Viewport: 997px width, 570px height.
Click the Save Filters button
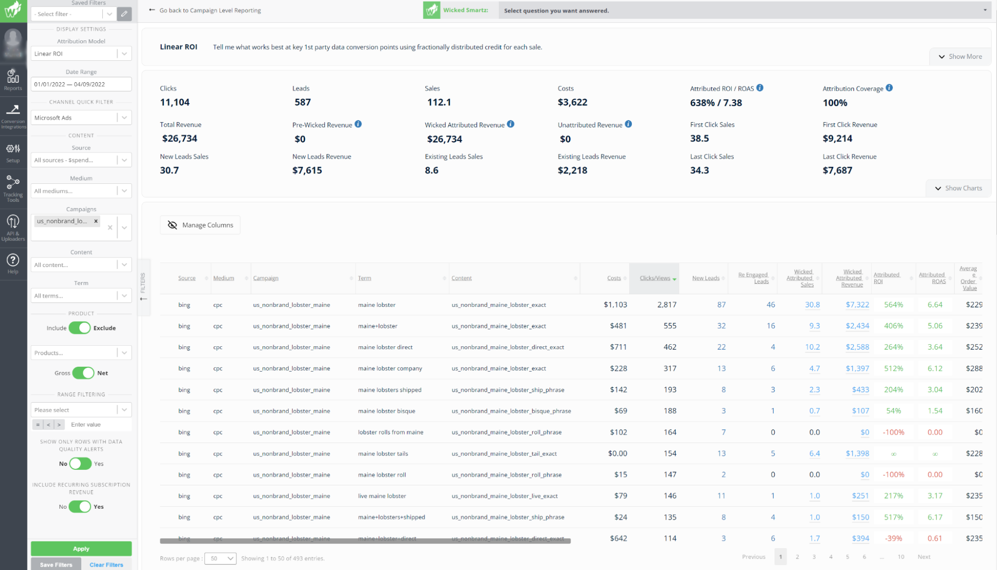coord(56,565)
